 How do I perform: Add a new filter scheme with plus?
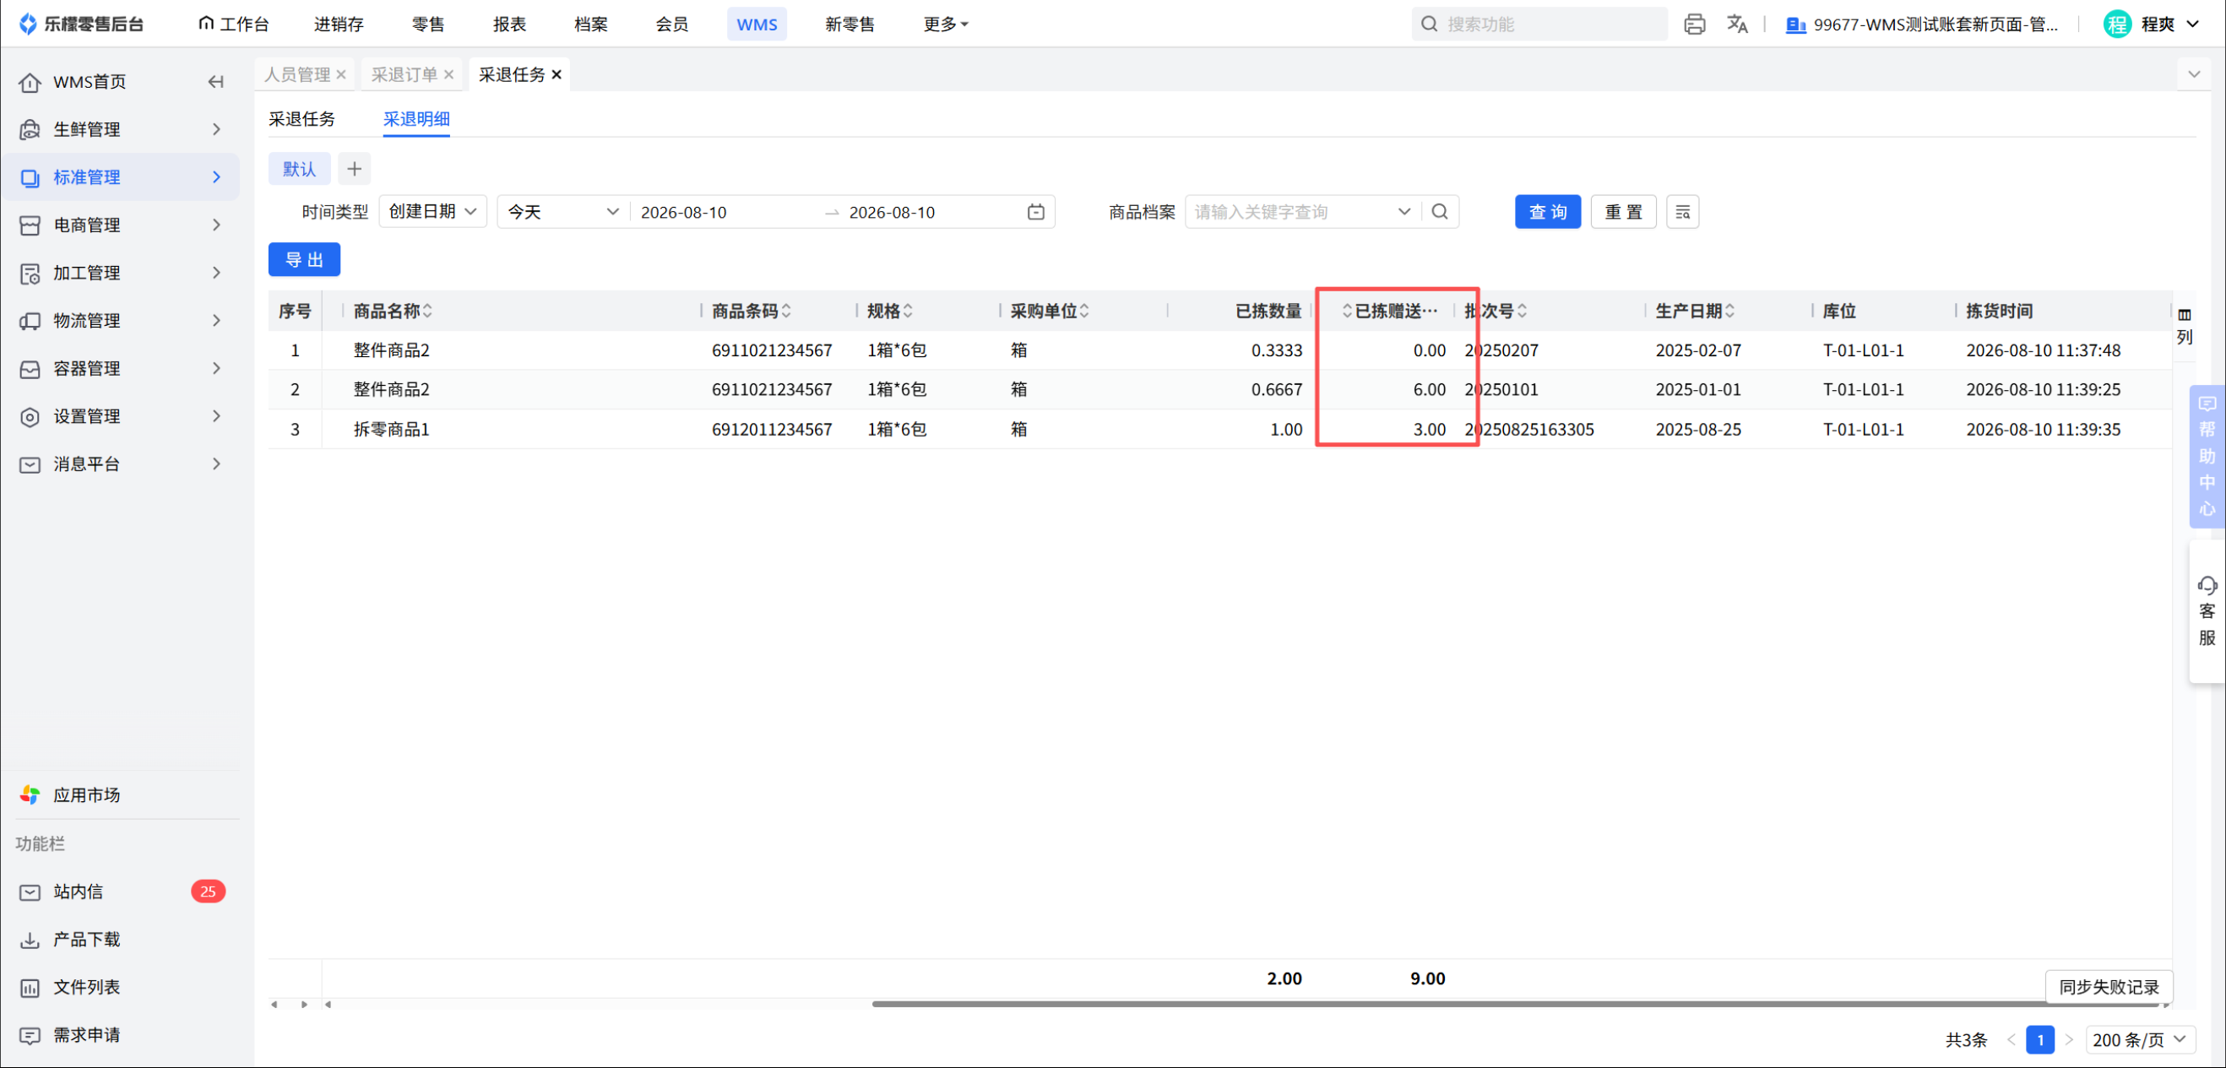[x=355, y=169]
